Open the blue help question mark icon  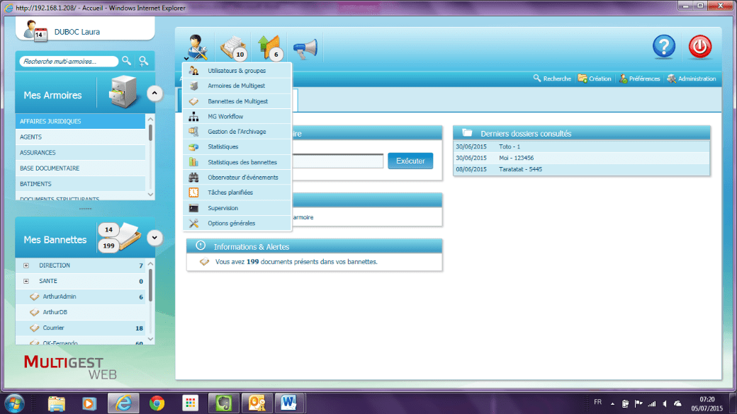click(x=664, y=47)
